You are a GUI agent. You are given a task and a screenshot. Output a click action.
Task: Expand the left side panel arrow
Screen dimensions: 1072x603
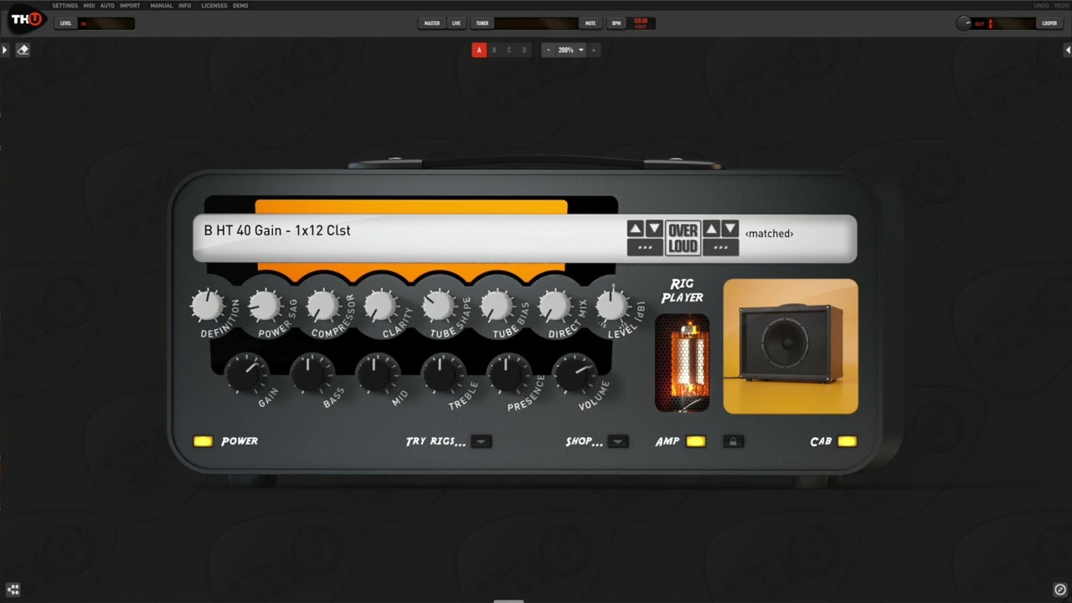coord(5,50)
